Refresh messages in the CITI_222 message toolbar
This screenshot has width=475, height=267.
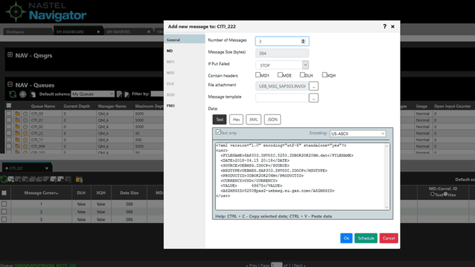click(x=4, y=179)
